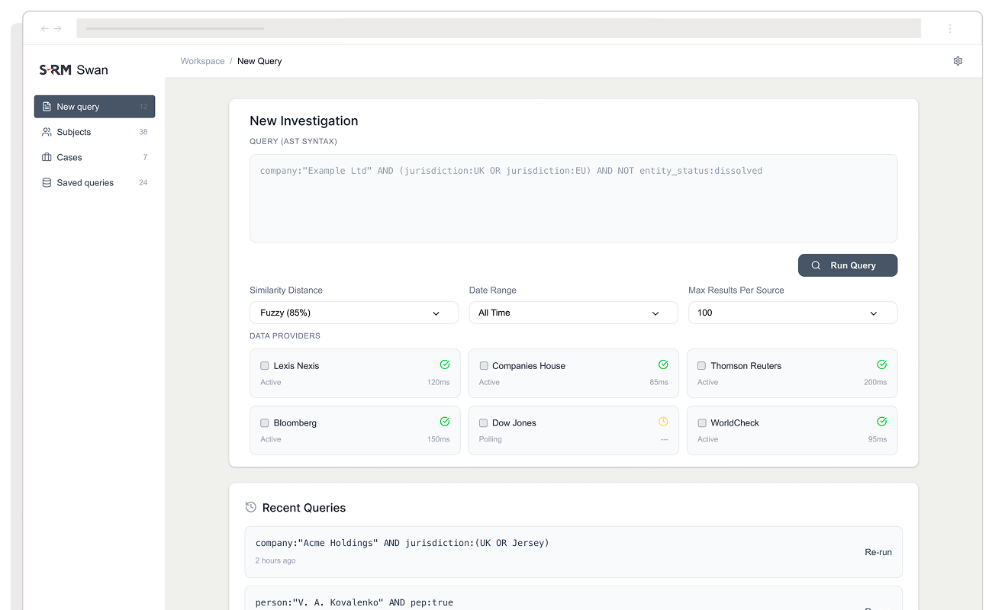This screenshot has width=992, height=610.
Task: Select the V. A. Kovalenko recent query
Action: click(573, 599)
